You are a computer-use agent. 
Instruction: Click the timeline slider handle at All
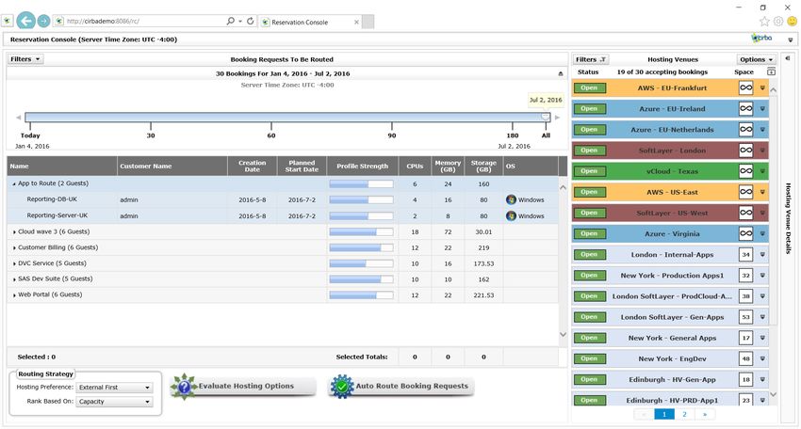pyautogui.click(x=546, y=117)
